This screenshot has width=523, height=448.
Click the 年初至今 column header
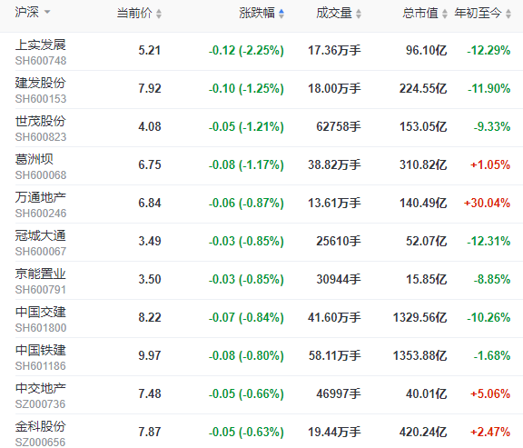[478, 14]
